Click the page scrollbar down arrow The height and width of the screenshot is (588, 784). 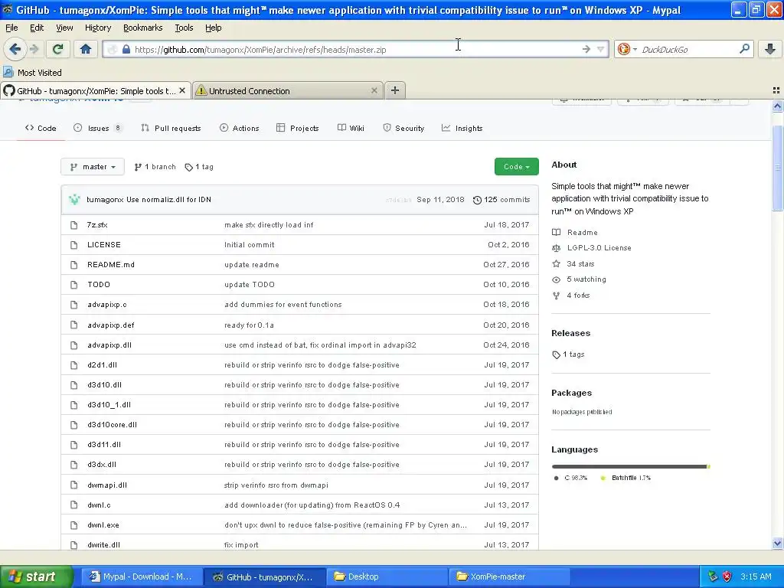777,543
